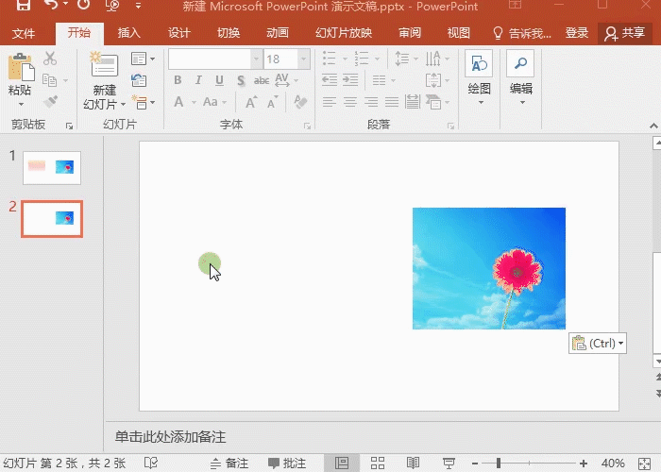Image resolution: width=661 pixels, height=472 pixels.
Task: Justify the text
Action: point(392,102)
